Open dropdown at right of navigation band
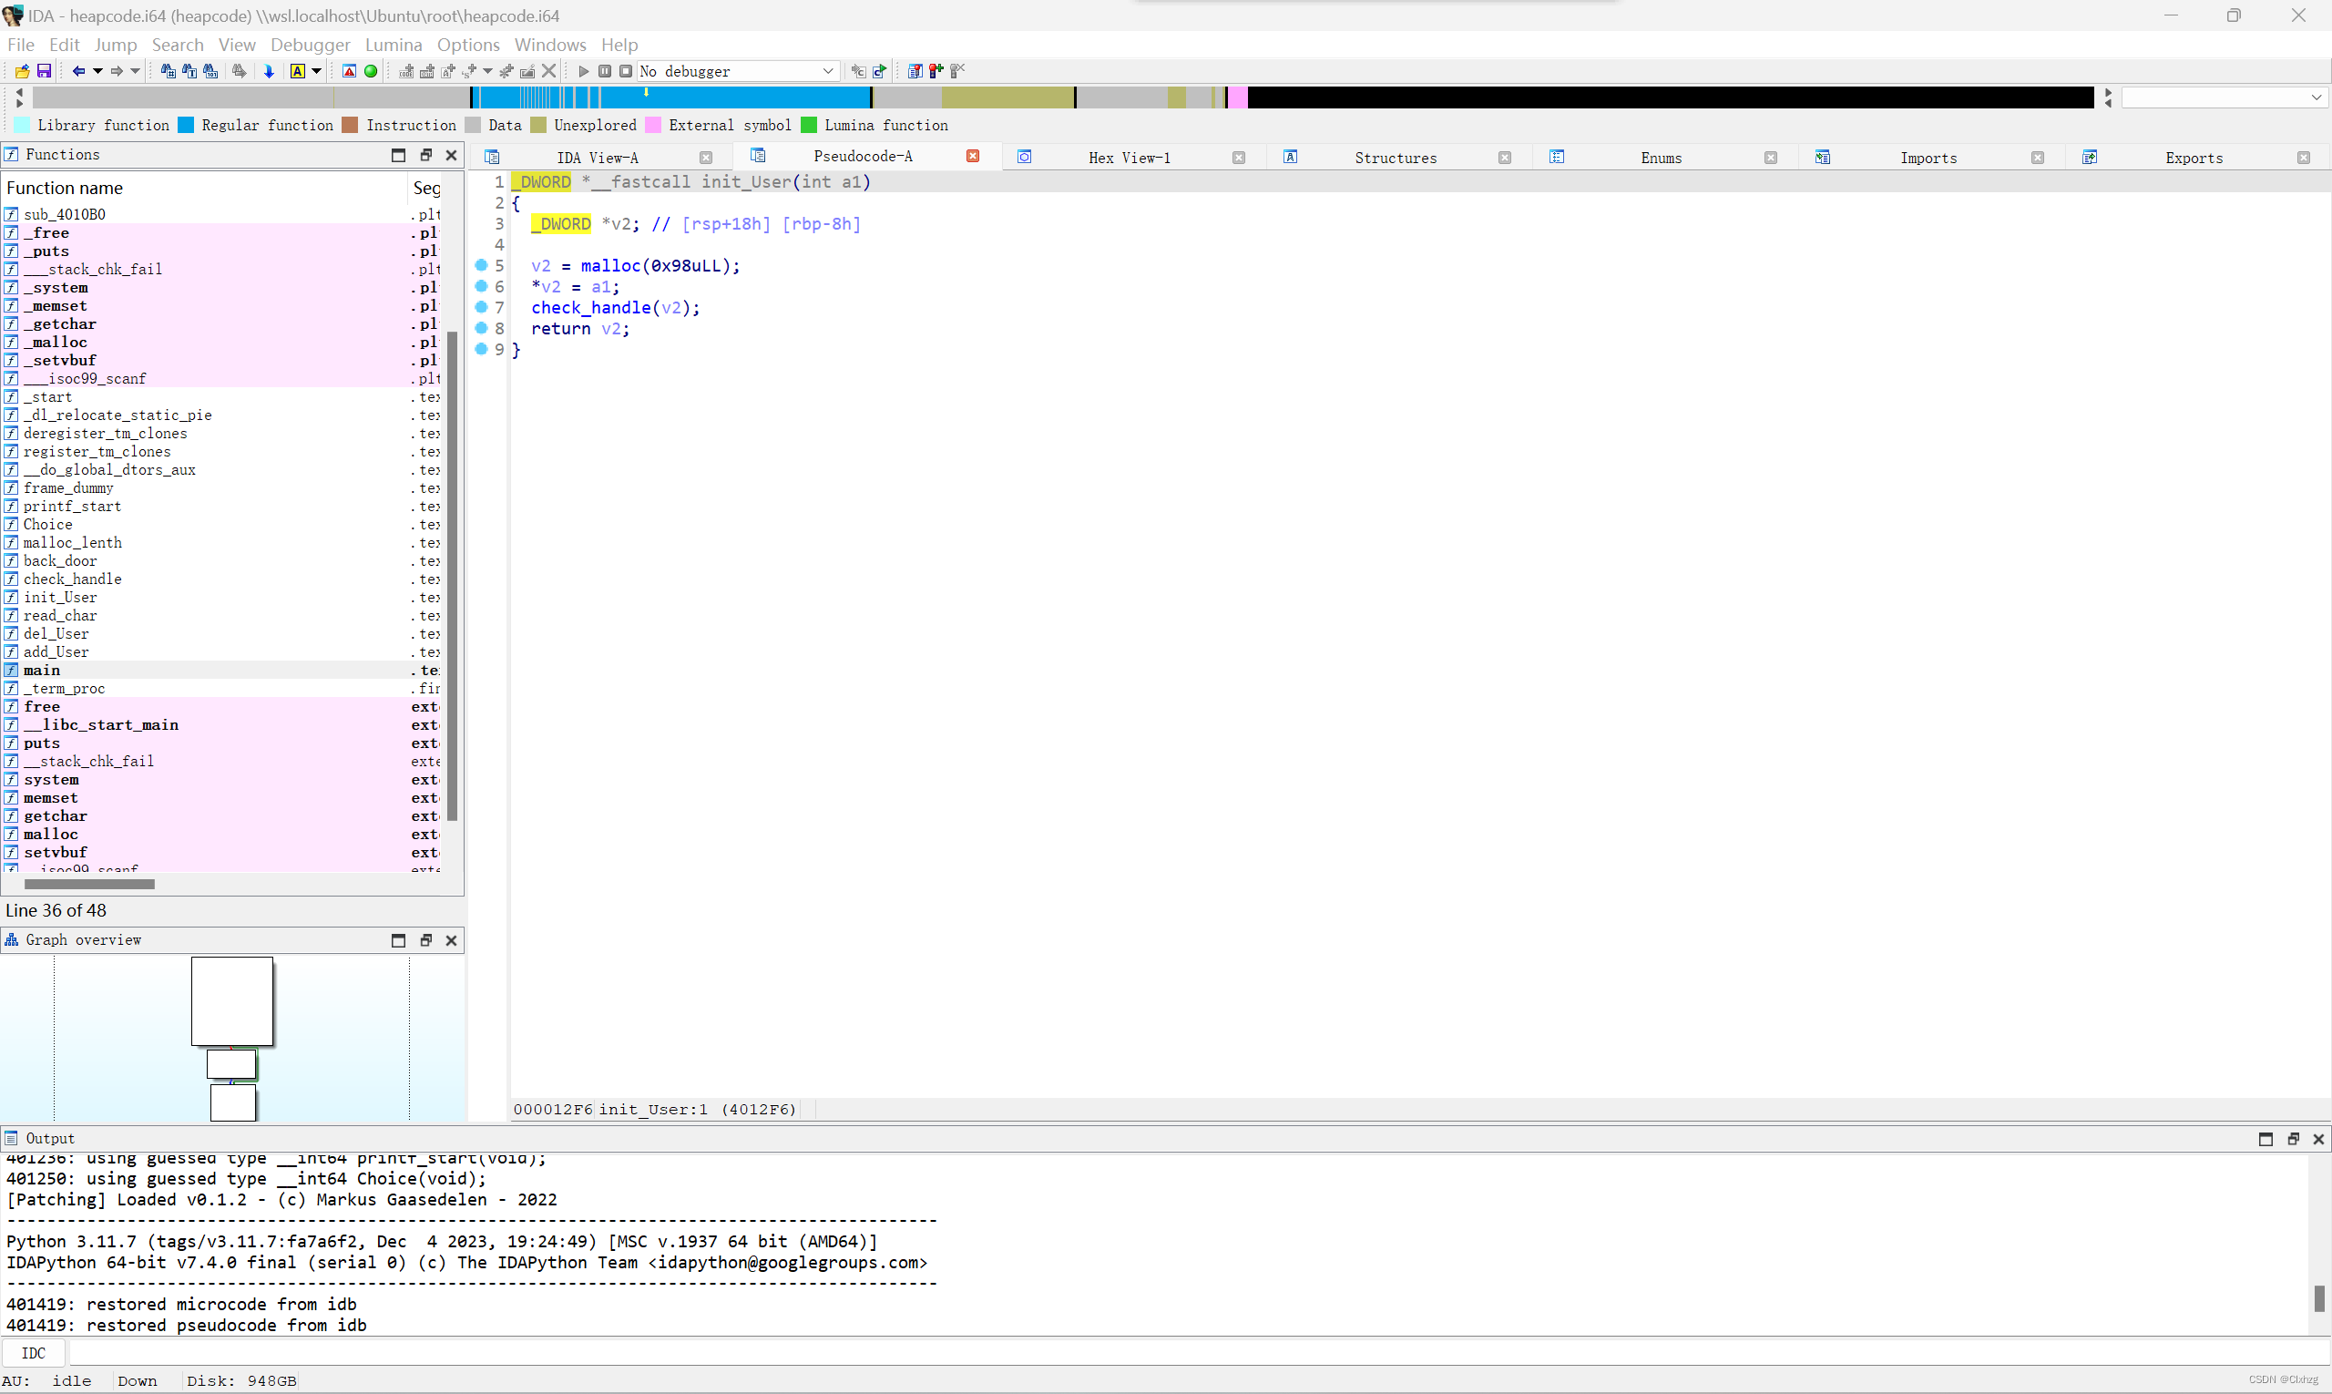This screenshot has width=2332, height=1394. click(x=2316, y=97)
